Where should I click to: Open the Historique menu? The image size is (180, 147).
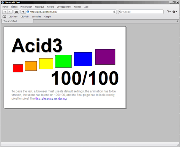pyautogui.click(x=39, y=7)
